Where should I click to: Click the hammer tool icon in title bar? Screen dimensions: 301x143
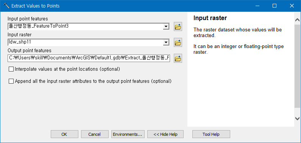[6, 6]
